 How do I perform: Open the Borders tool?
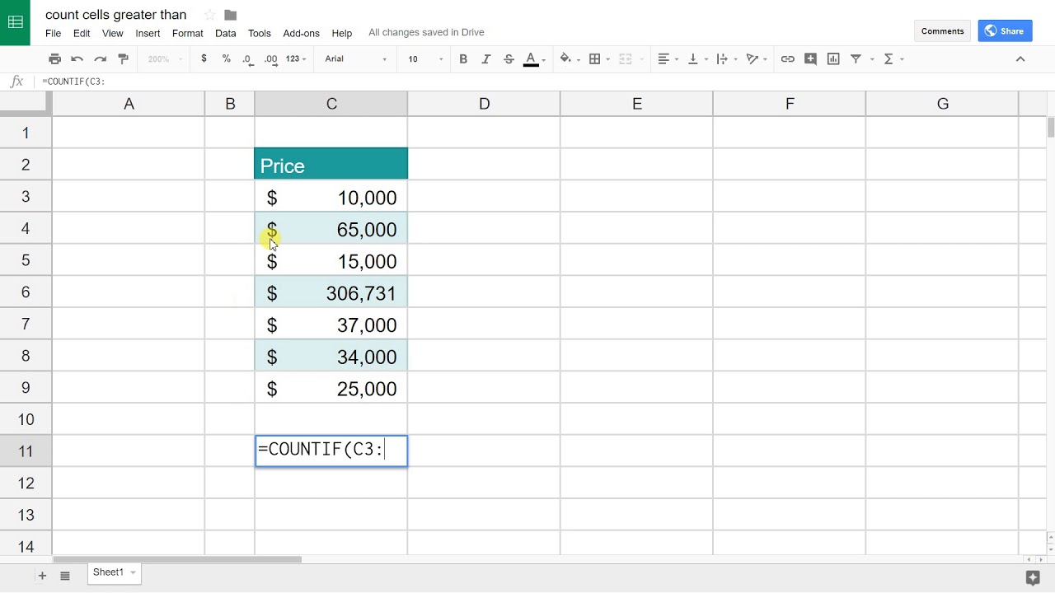click(594, 58)
